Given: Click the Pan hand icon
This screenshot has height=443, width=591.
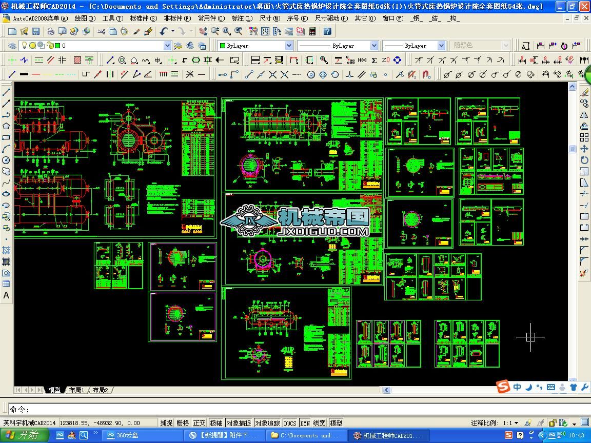Looking at the screenshot, I should [x=203, y=32].
